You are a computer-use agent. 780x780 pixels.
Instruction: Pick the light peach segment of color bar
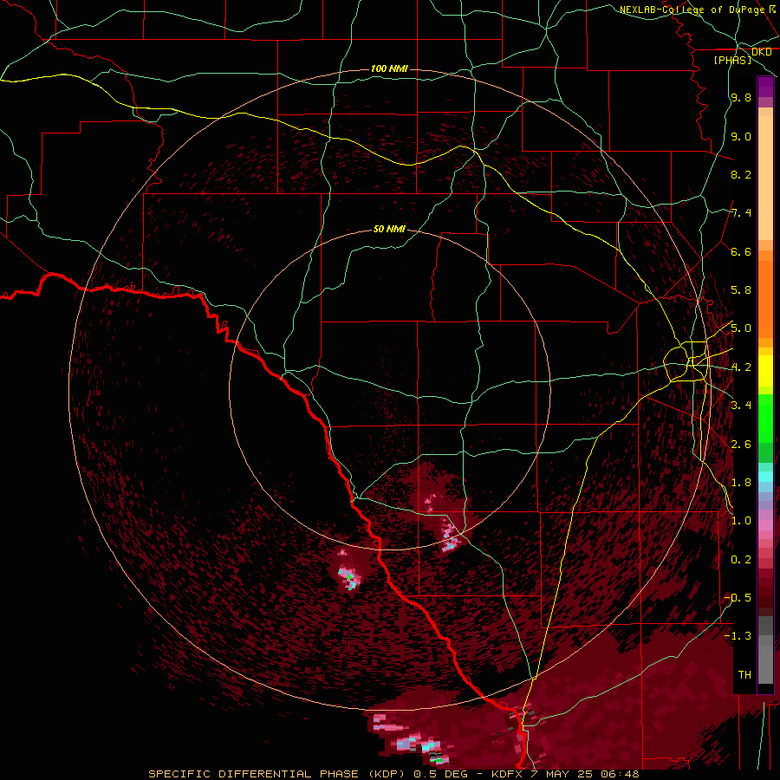click(765, 179)
